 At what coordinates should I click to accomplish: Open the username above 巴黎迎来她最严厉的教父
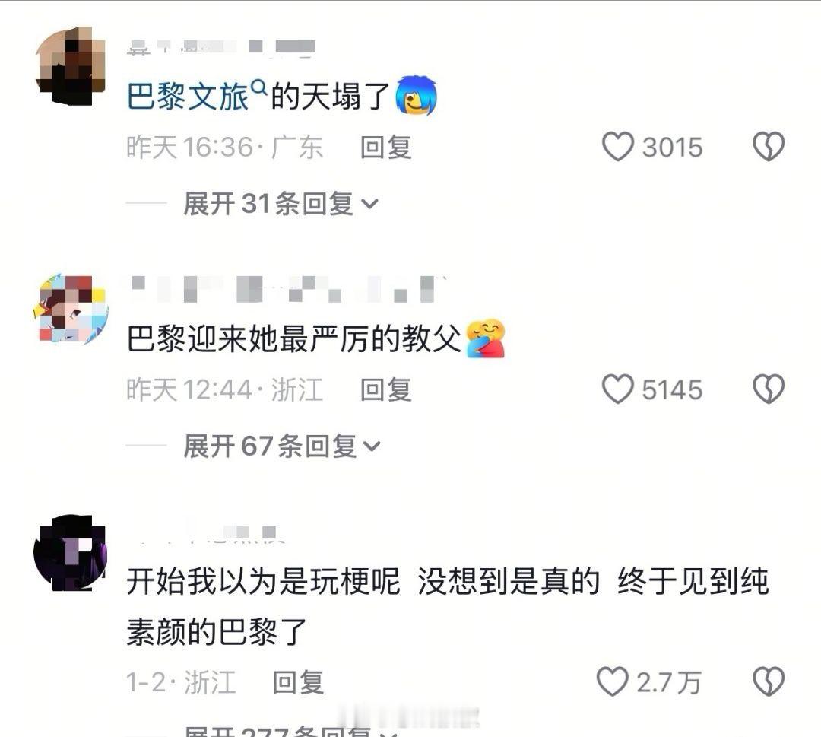[288, 290]
